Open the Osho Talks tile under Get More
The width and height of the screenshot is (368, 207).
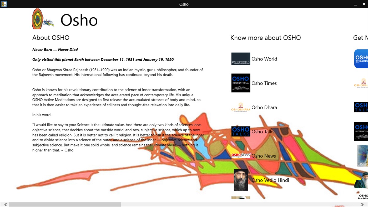364,107
